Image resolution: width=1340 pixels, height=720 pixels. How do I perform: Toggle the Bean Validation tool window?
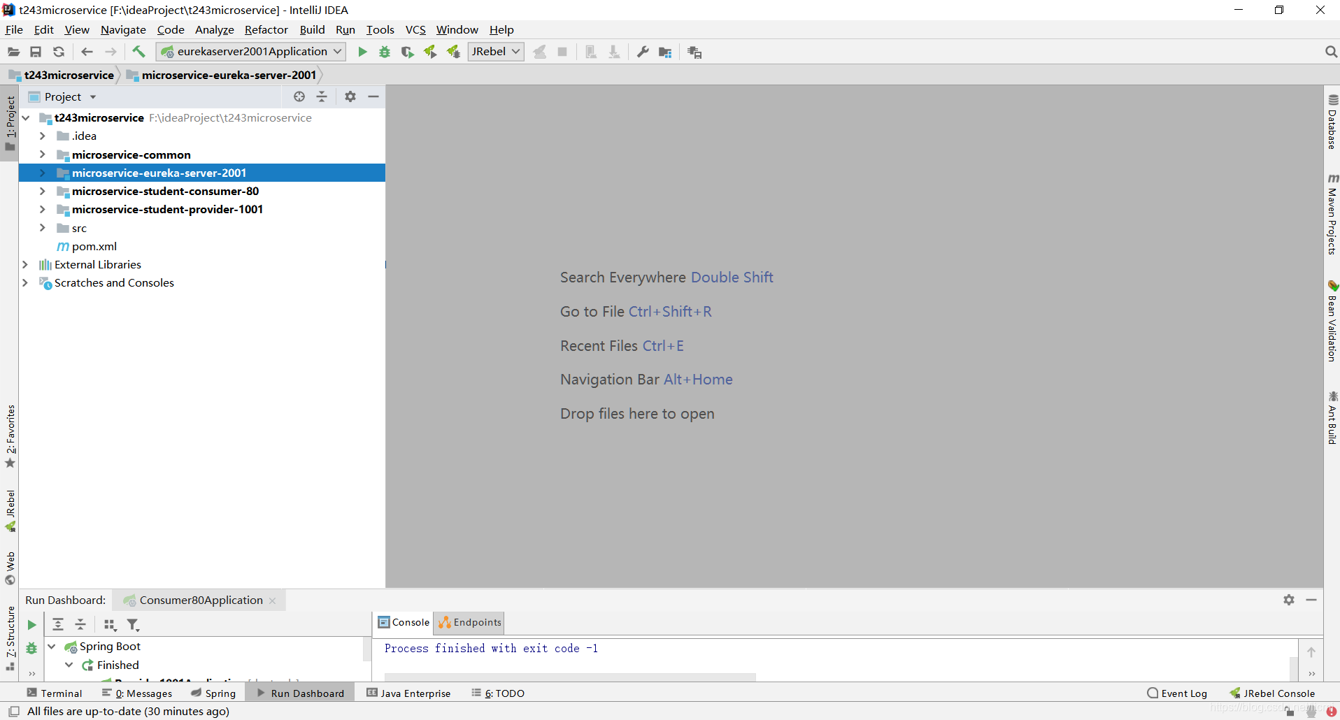pyautogui.click(x=1332, y=321)
